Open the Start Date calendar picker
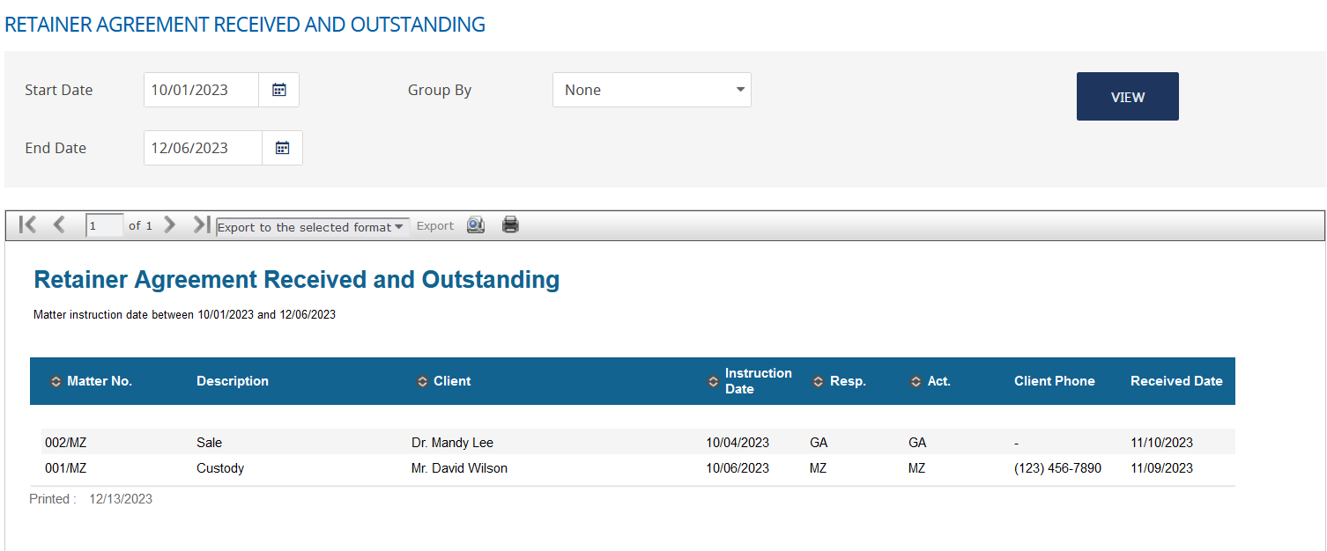Image resolution: width=1327 pixels, height=551 pixels. point(278,89)
